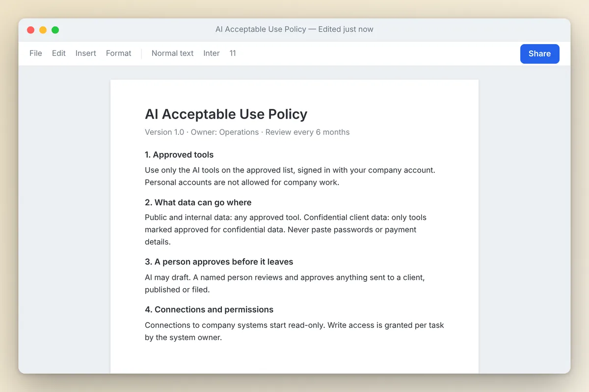Open the Edit menu
This screenshot has height=392, width=589.
[x=59, y=53]
